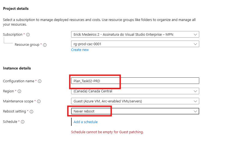Click the Instance details heading
Viewport: 248px width, 149px height.
coord(17,68)
